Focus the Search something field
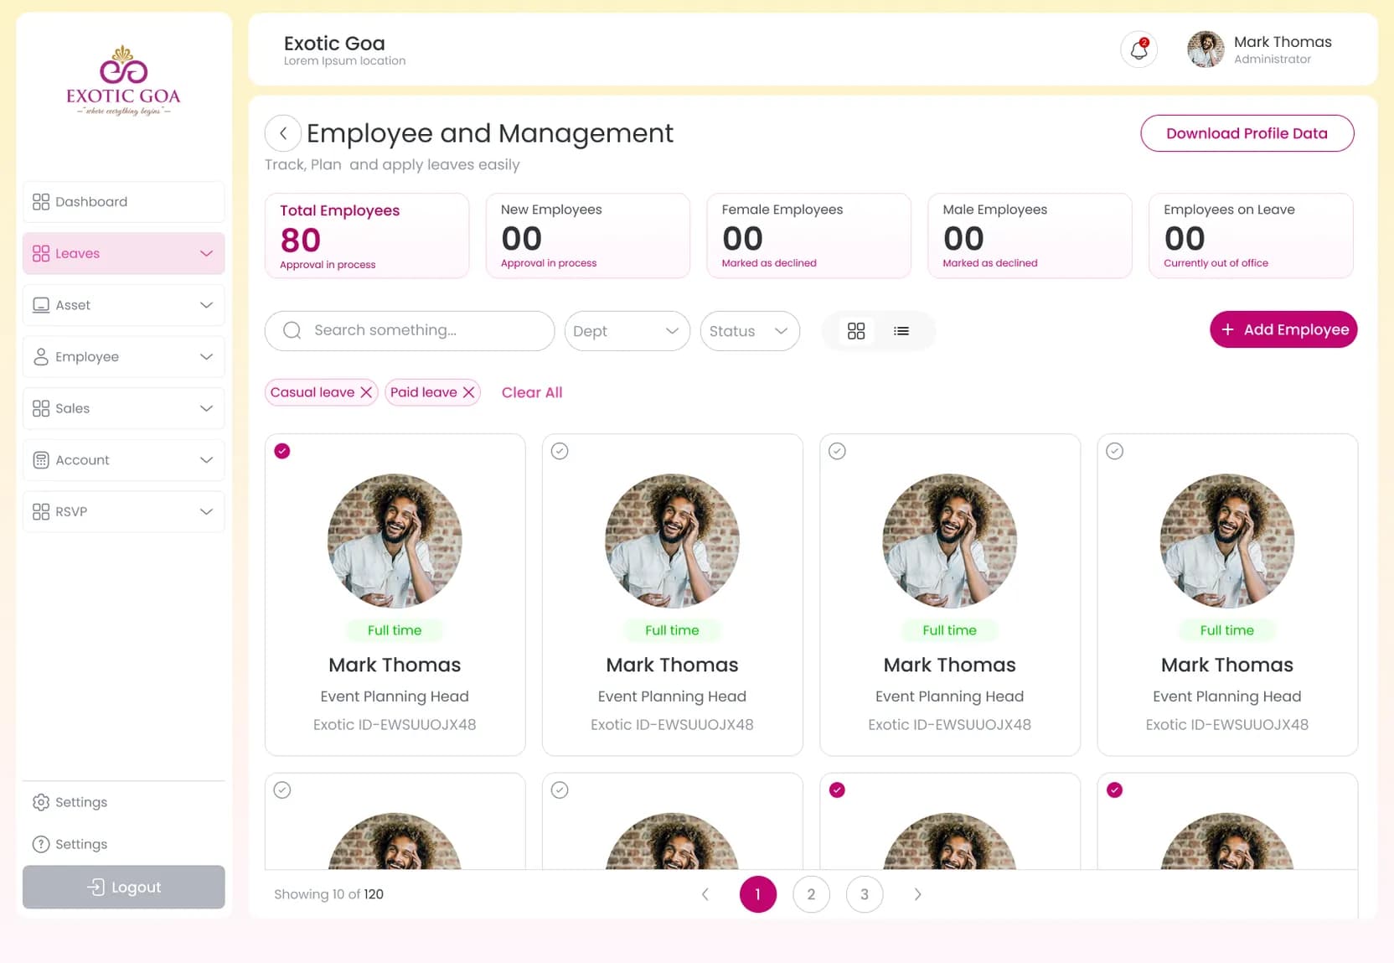This screenshot has height=963, width=1394. [x=410, y=331]
